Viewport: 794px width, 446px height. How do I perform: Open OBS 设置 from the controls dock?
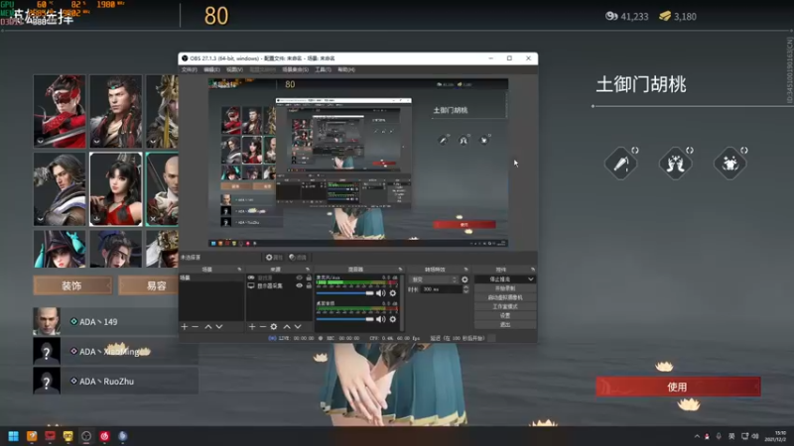pos(505,315)
